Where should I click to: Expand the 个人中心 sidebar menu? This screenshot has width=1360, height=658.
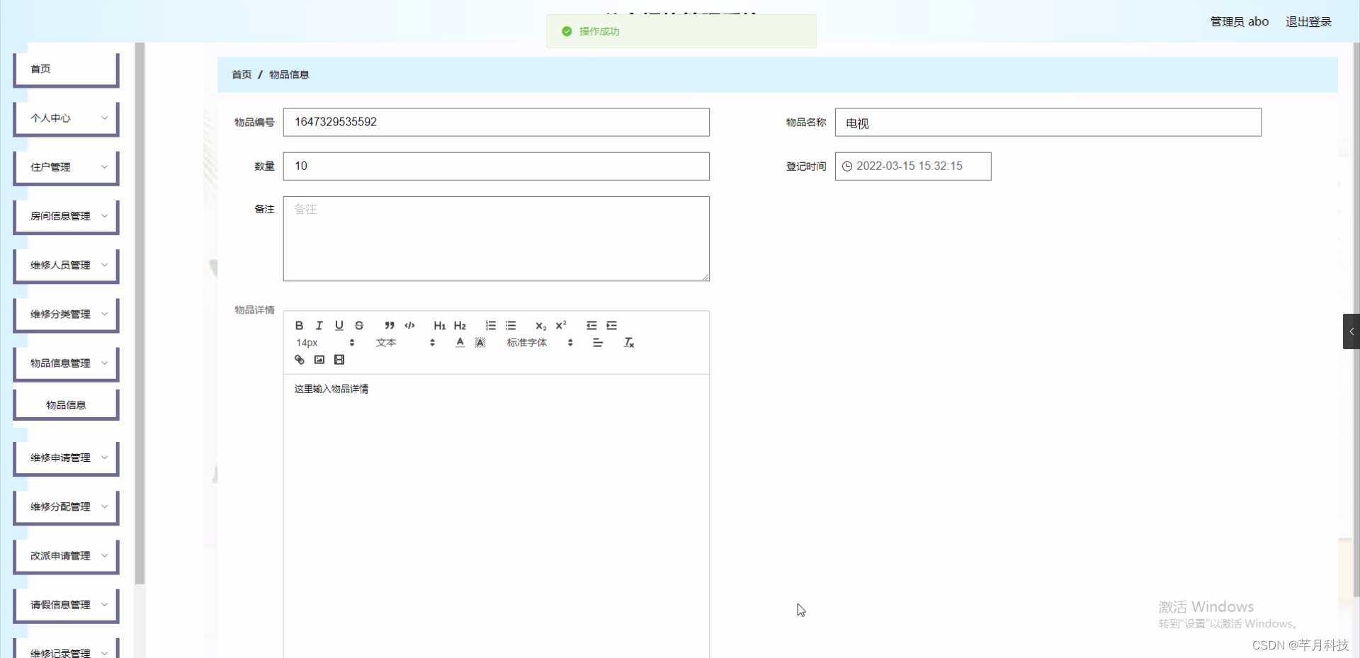click(65, 118)
